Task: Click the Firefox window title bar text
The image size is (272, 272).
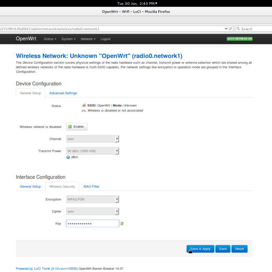Action: [x=136, y=12]
